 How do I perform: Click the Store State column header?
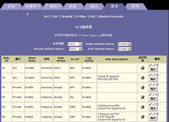click(x=32, y=59)
